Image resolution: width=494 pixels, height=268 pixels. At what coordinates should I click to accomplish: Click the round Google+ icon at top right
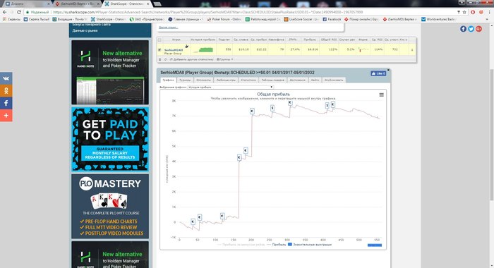(x=479, y=29)
